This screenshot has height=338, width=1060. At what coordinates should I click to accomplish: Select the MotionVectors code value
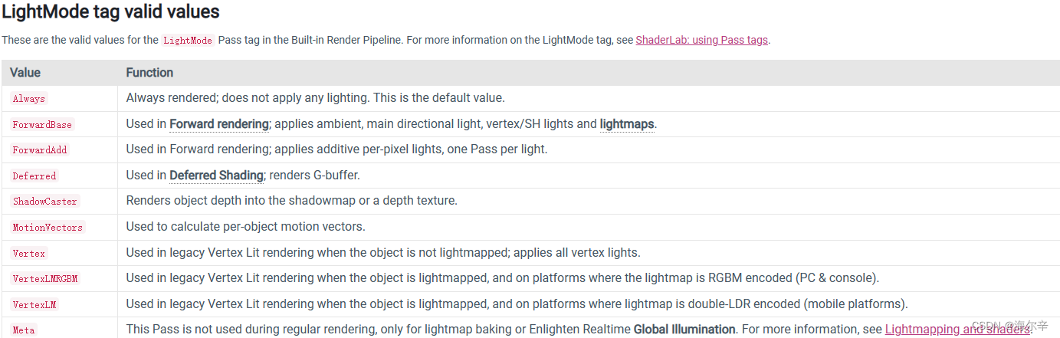48,228
